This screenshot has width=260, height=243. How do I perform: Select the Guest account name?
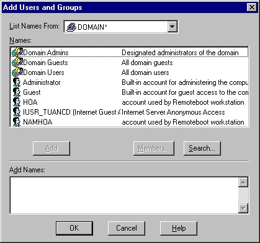32,92
